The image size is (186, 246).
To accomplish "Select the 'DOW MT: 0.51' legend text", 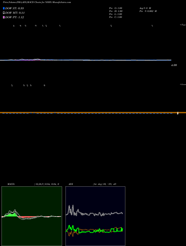I will coord(15,13).
